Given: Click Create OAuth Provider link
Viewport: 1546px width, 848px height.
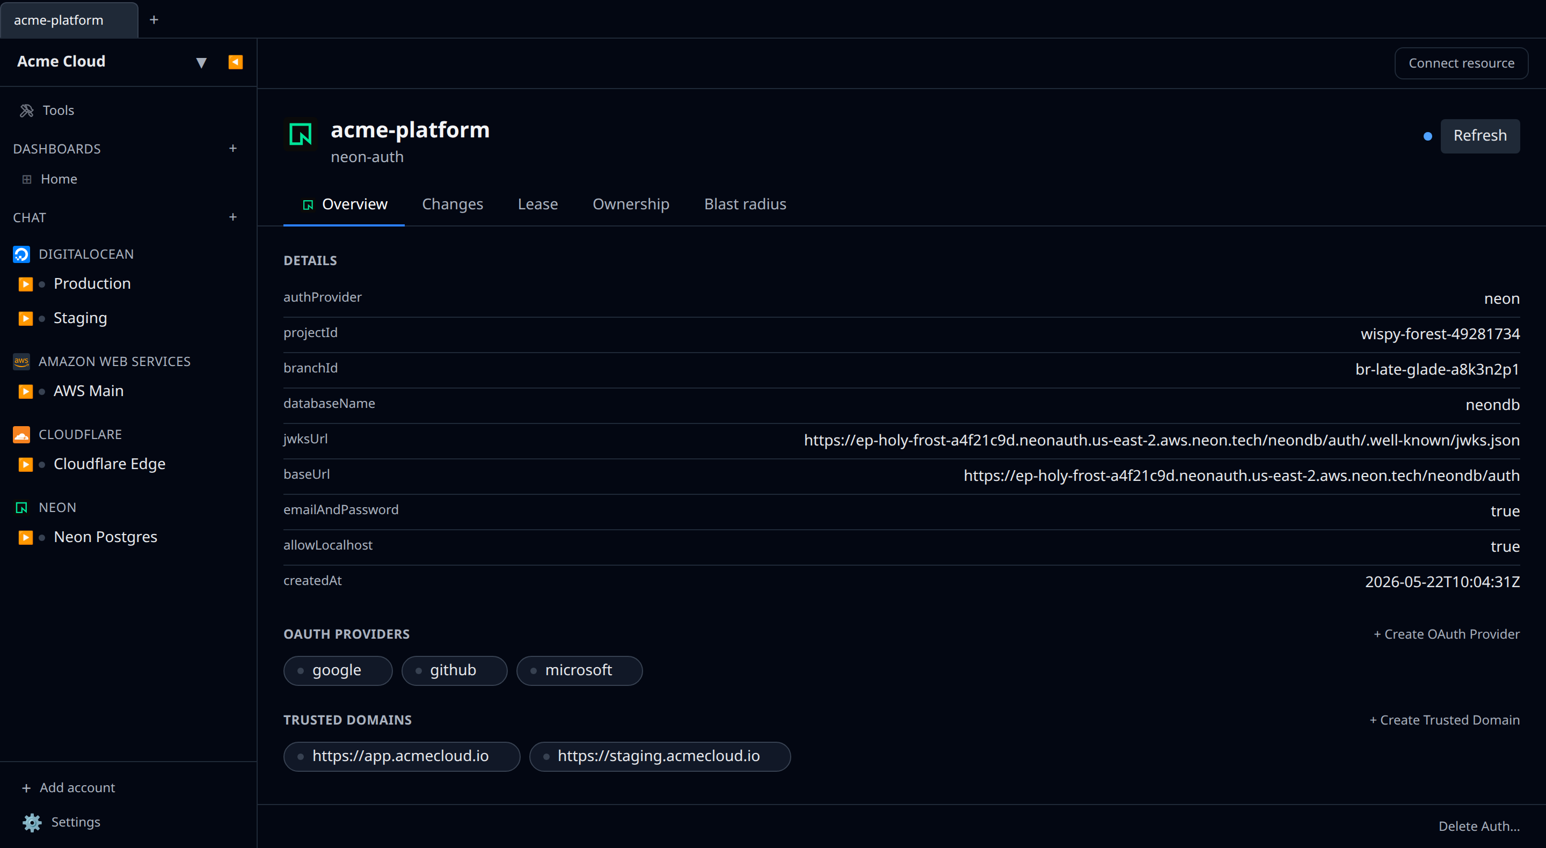Looking at the screenshot, I should tap(1446, 634).
